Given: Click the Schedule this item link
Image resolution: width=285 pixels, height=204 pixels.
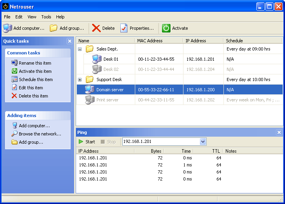Looking at the screenshot, I should point(36,79).
